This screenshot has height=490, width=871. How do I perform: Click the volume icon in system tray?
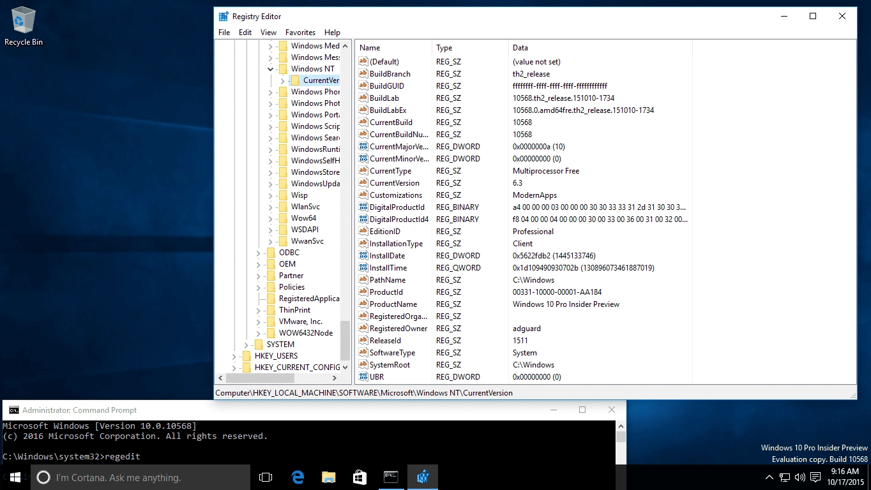[x=800, y=477]
